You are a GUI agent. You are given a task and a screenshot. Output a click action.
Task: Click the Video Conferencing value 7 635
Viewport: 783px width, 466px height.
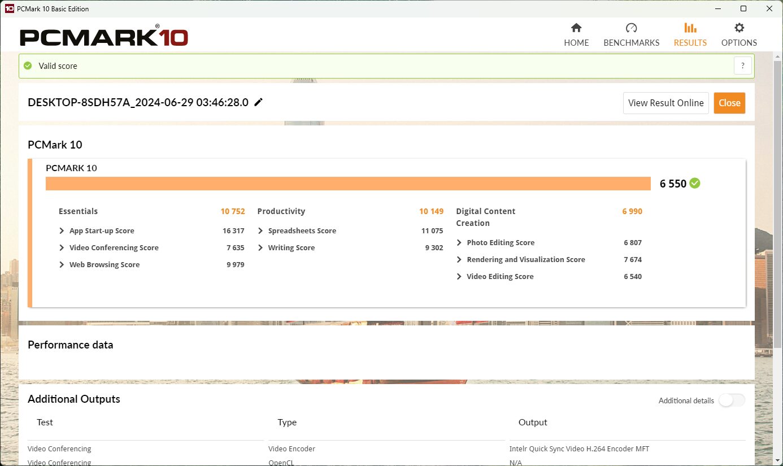235,247
